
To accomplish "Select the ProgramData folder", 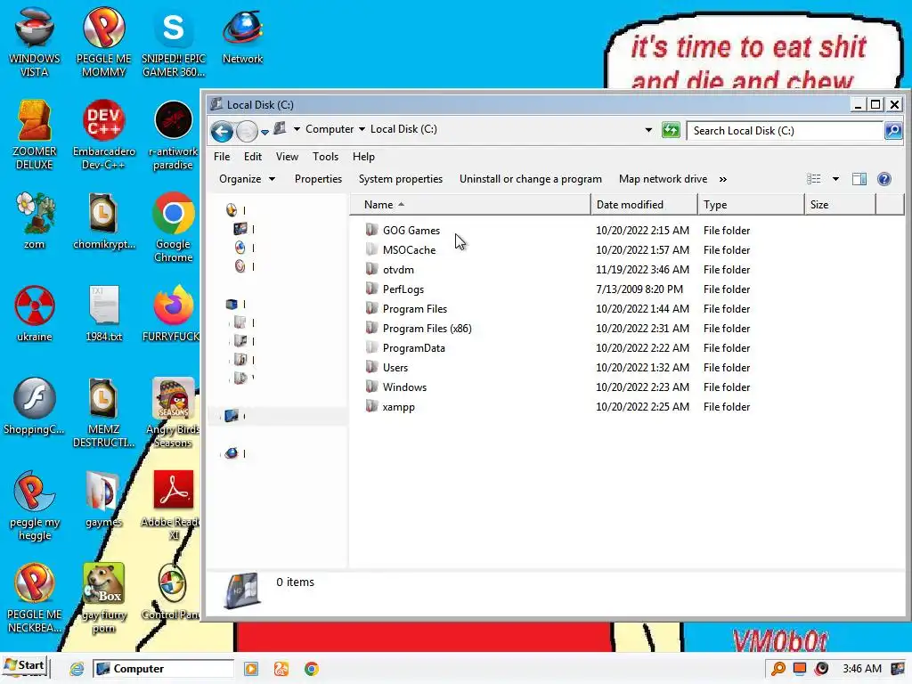I will tap(413, 348).
